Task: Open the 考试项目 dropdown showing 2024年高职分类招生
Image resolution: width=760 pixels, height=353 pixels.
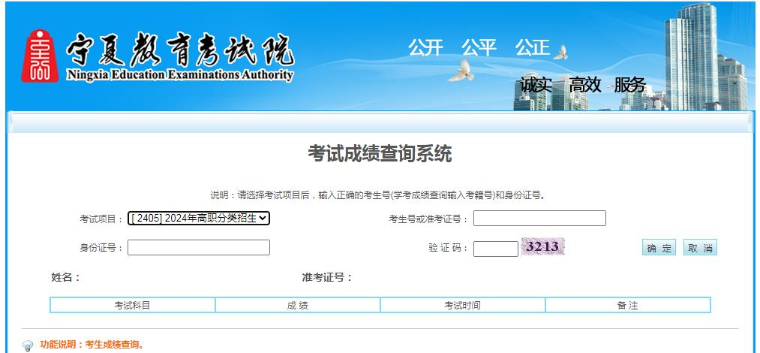Action: (x=199, y=219)
